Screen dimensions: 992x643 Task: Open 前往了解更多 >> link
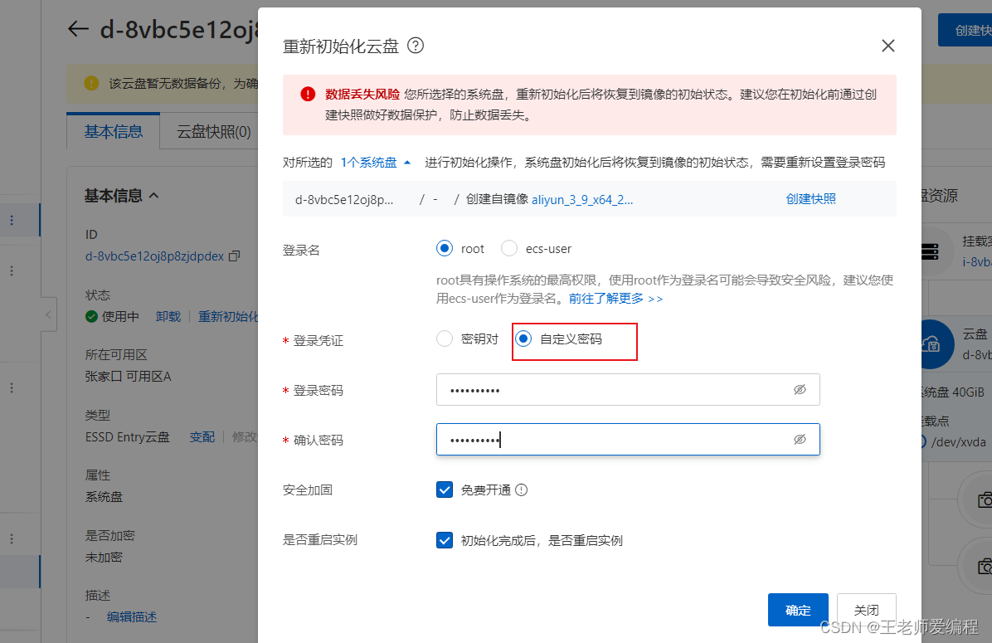pos(615,299)
